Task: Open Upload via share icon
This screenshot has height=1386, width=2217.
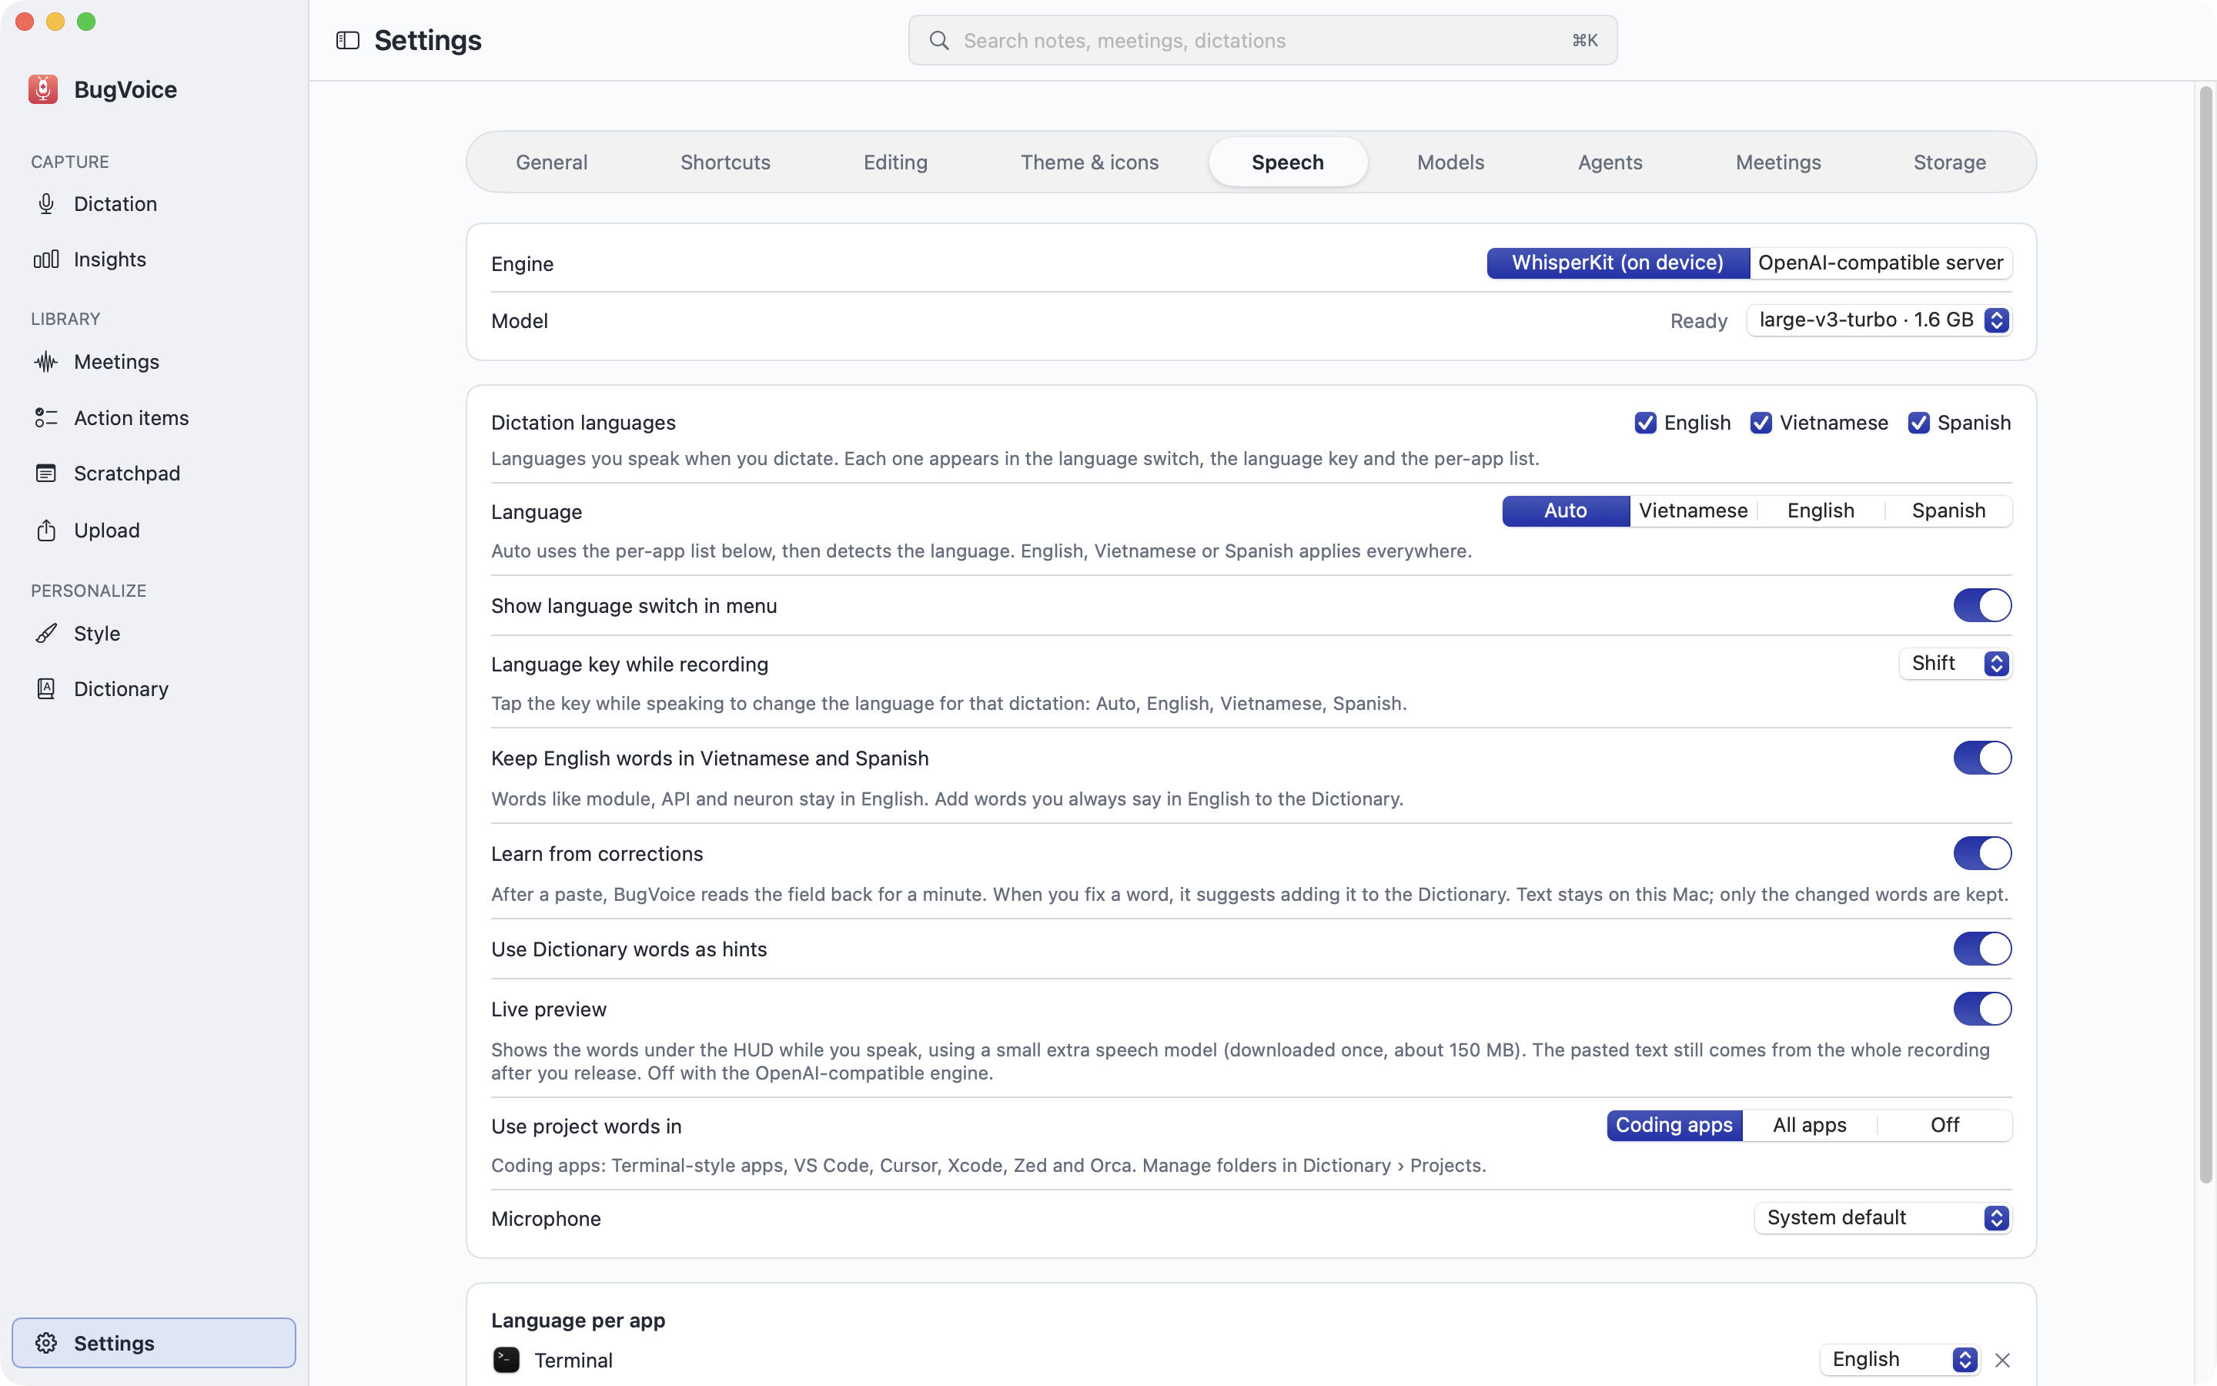Action: (46, 530)
